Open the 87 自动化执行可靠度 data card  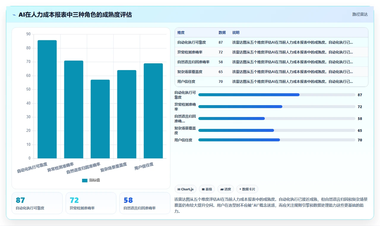[x=37, y=203]
